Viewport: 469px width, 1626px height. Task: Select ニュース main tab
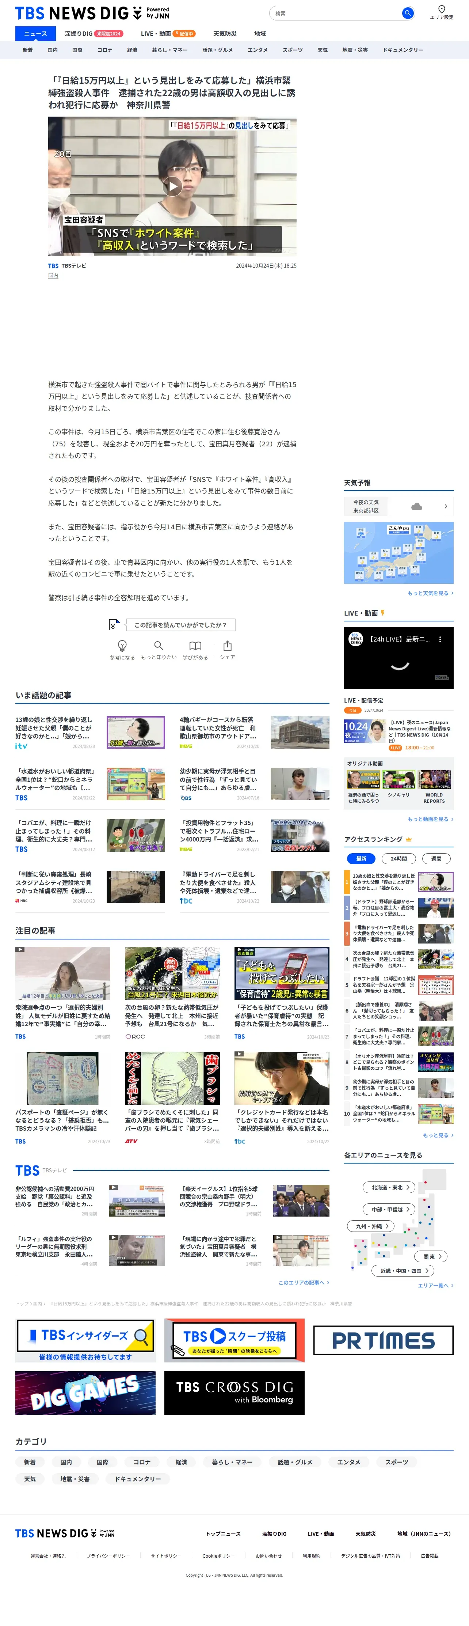tap(35, 34)
